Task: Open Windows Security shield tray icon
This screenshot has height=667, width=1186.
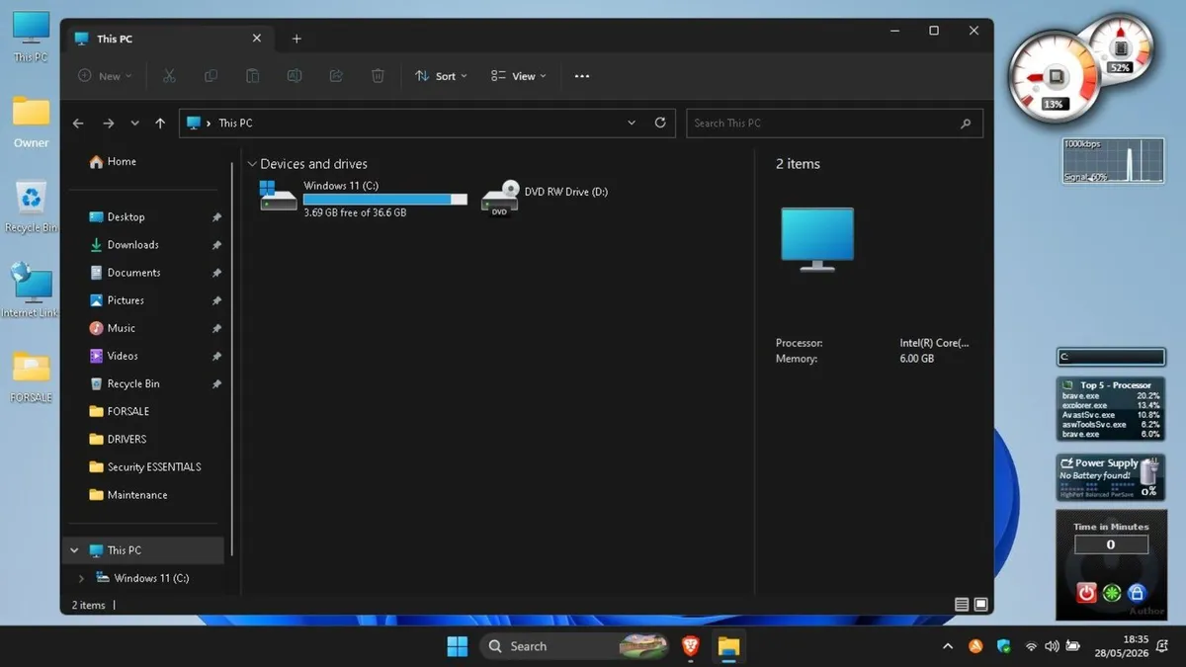Action: click(x=1004, y=646)
